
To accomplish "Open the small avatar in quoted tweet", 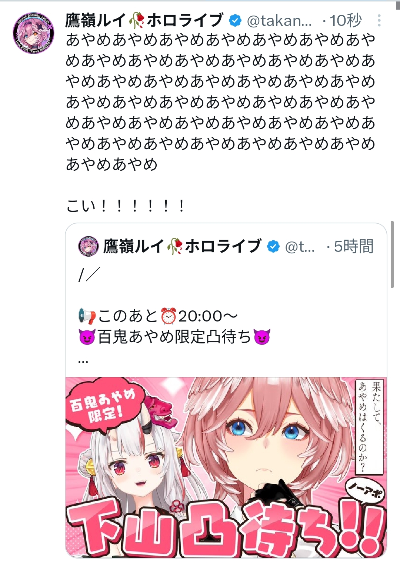I will coord(88,246).
